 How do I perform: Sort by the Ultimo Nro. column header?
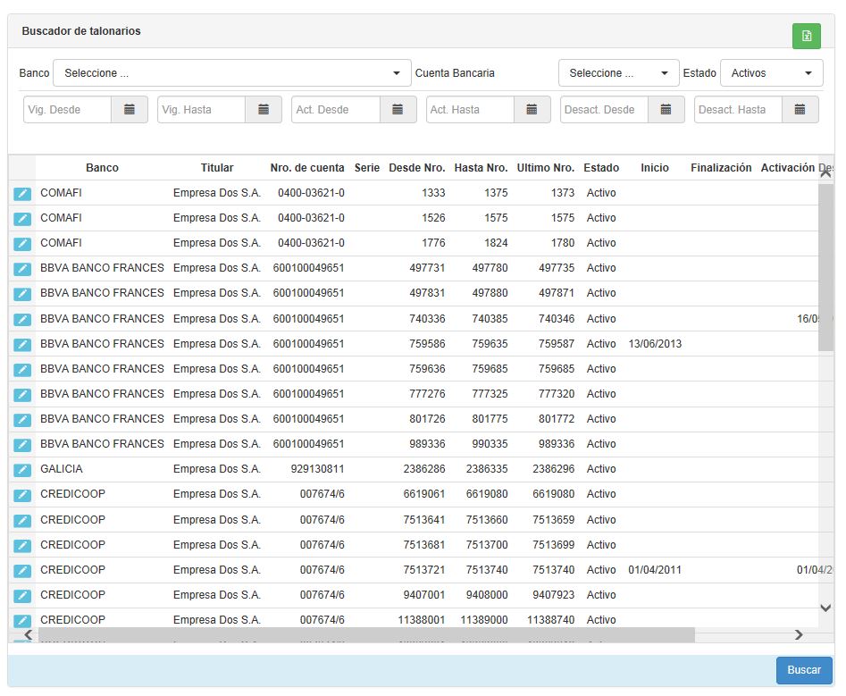(545, 168)
